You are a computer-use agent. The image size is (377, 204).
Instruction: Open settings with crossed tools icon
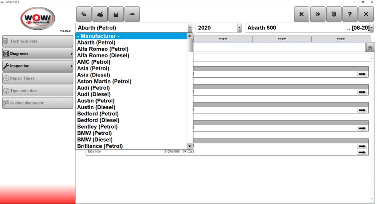point(302,14)
